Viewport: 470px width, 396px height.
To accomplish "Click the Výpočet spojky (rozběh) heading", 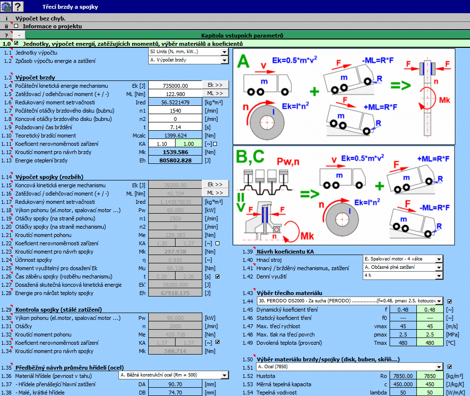I will pyautogui.click(x=49, y=177).
